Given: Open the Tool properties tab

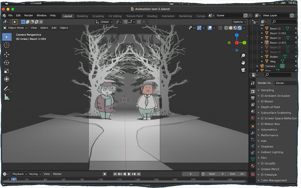Looking at the screenshot, I should pos(253,83).
